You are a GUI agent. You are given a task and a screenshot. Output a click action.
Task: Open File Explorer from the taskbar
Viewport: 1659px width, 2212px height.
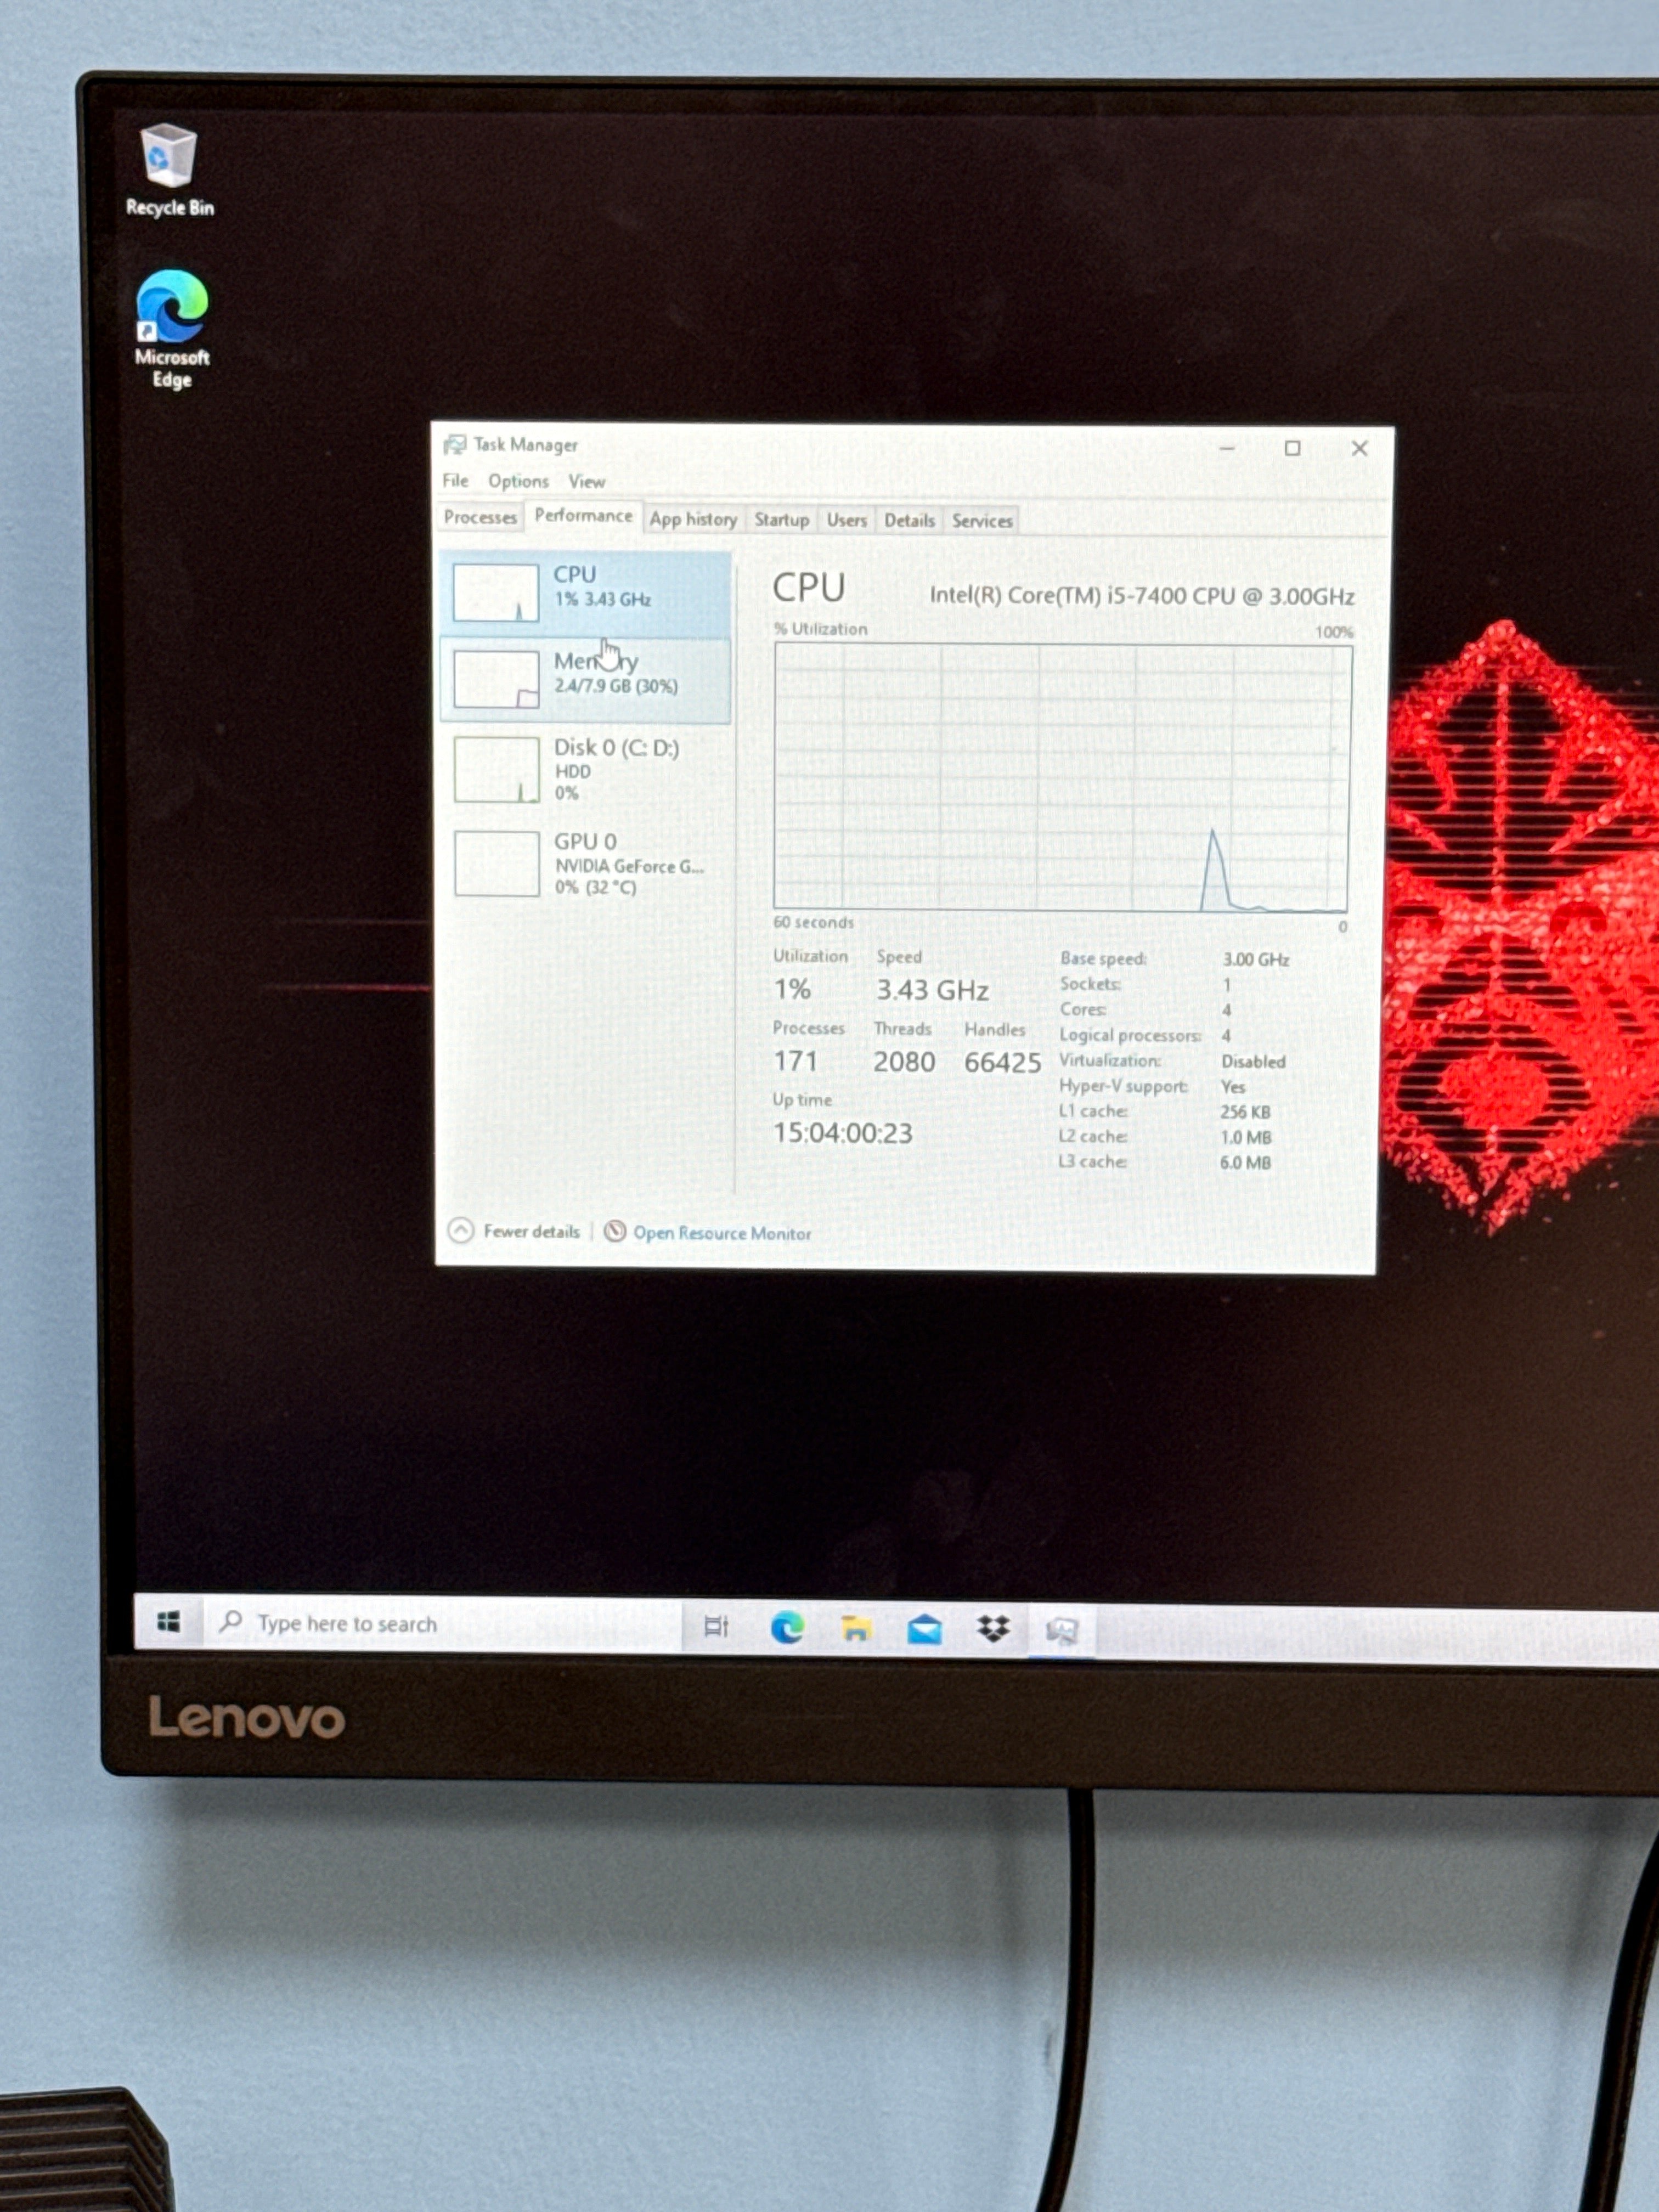(x=855, y=1629)
